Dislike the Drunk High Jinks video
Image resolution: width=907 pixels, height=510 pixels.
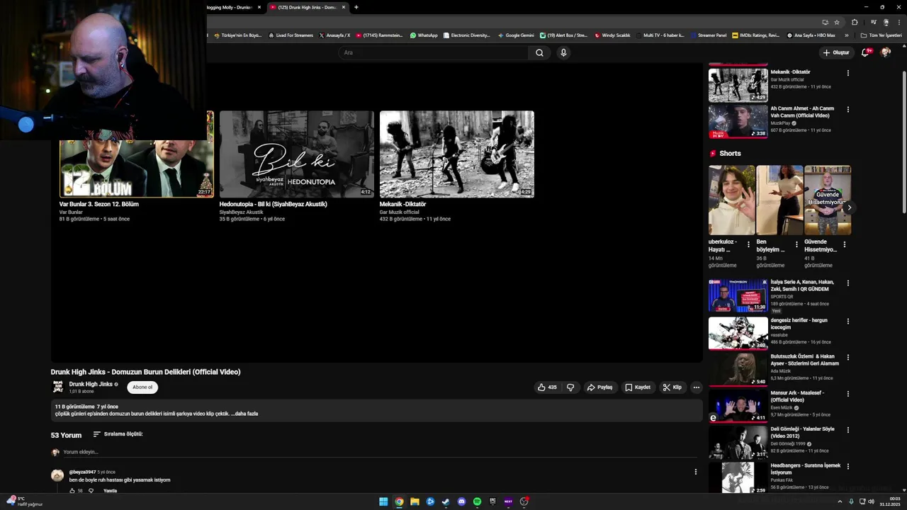[570, 387]
